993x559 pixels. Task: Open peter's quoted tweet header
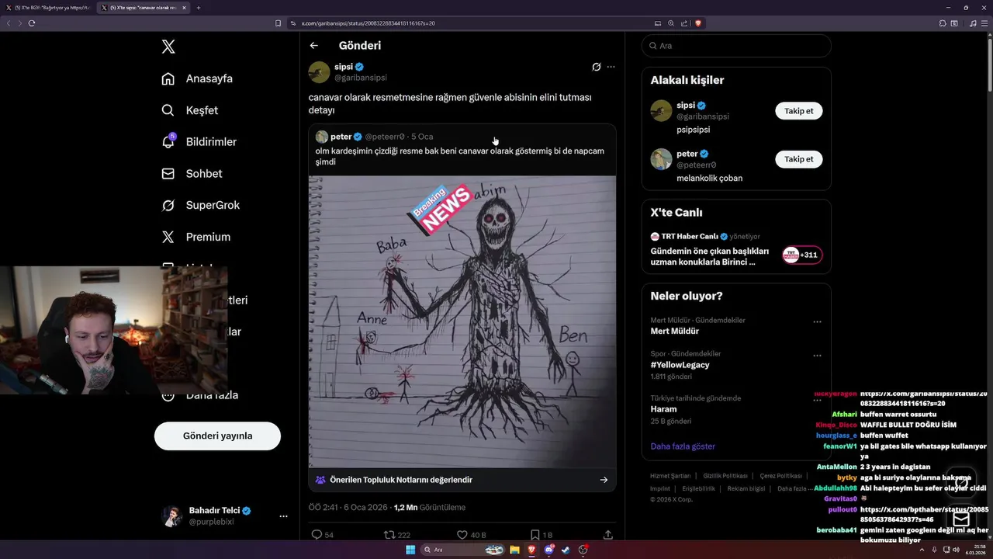tap(375, 137)
